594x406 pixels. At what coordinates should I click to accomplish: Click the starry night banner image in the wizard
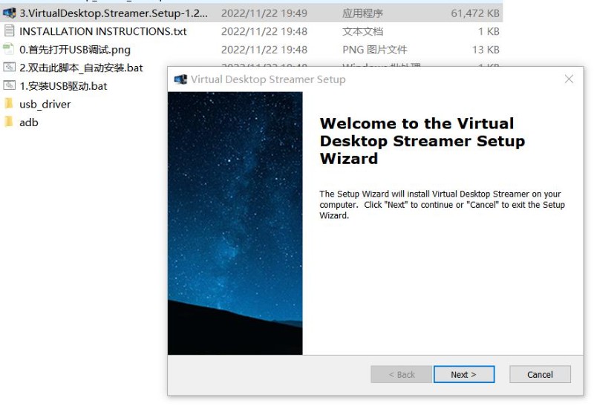235,223
